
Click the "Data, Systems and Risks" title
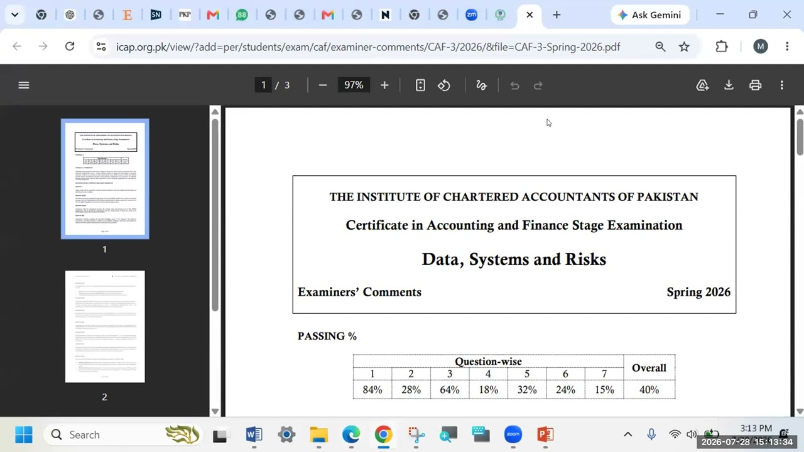[x=514, y=259]
